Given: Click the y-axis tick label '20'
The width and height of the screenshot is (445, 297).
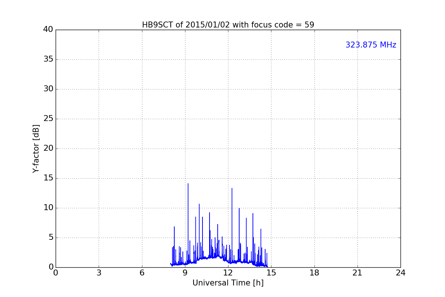Looking at the screenshot, I should [48, 148].
